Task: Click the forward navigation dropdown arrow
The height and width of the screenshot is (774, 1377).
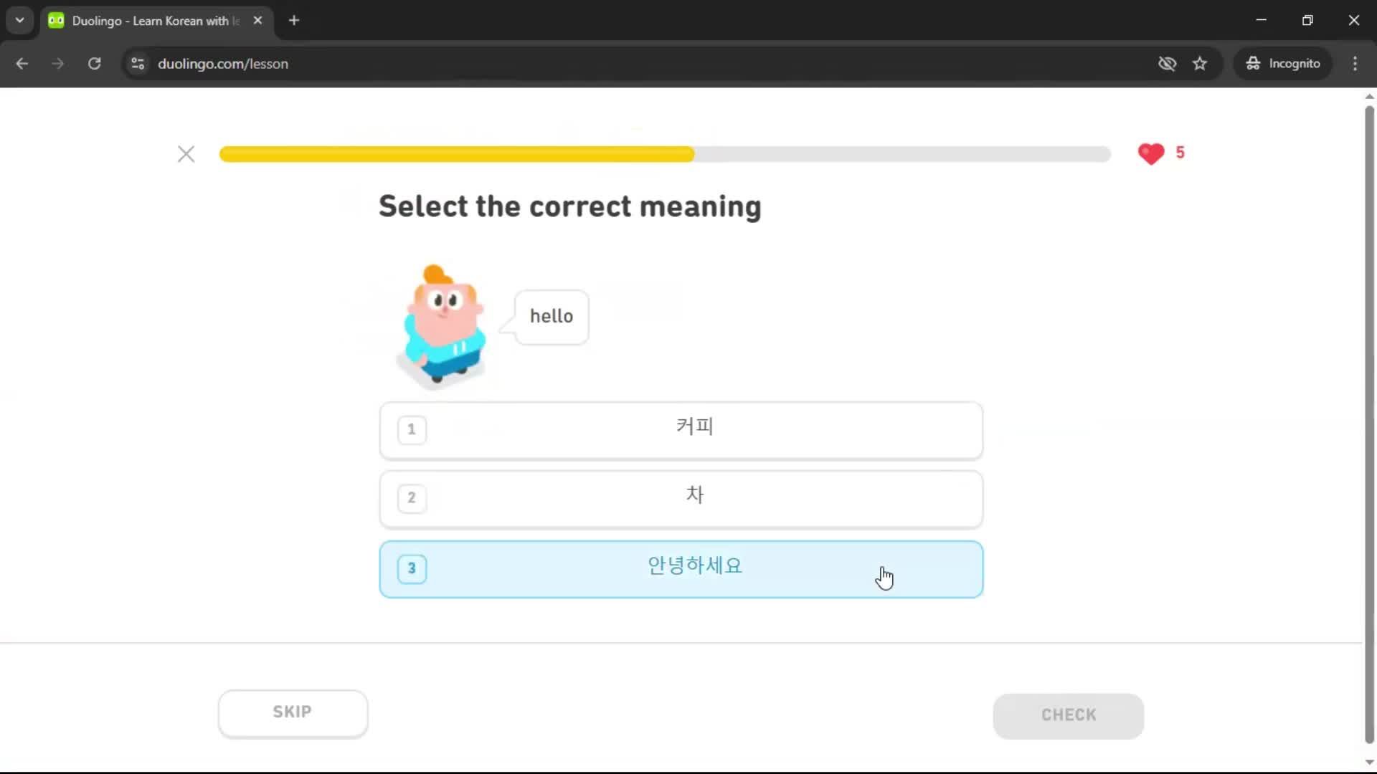Action: [57, 63]
